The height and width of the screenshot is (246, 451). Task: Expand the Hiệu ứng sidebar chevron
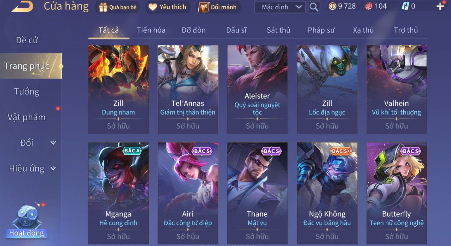click(x=53, y=168)
